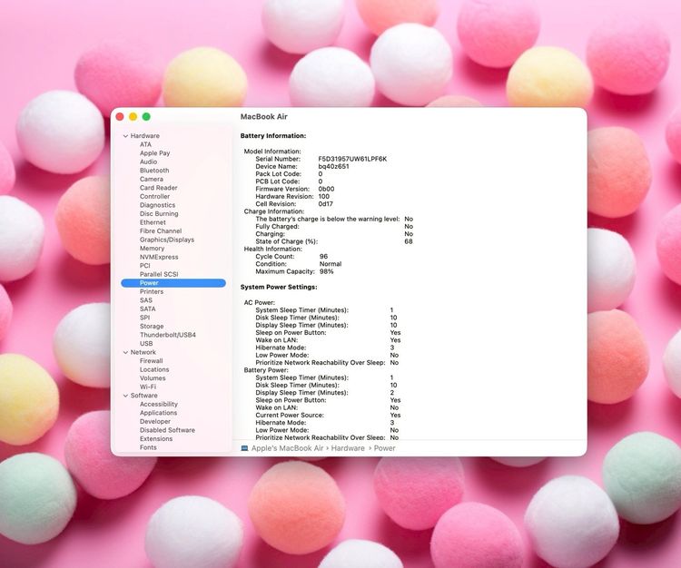Screen dimensions: 681x568
Task: Select Printers in the sidebar
Action: (x=152, y=291)
